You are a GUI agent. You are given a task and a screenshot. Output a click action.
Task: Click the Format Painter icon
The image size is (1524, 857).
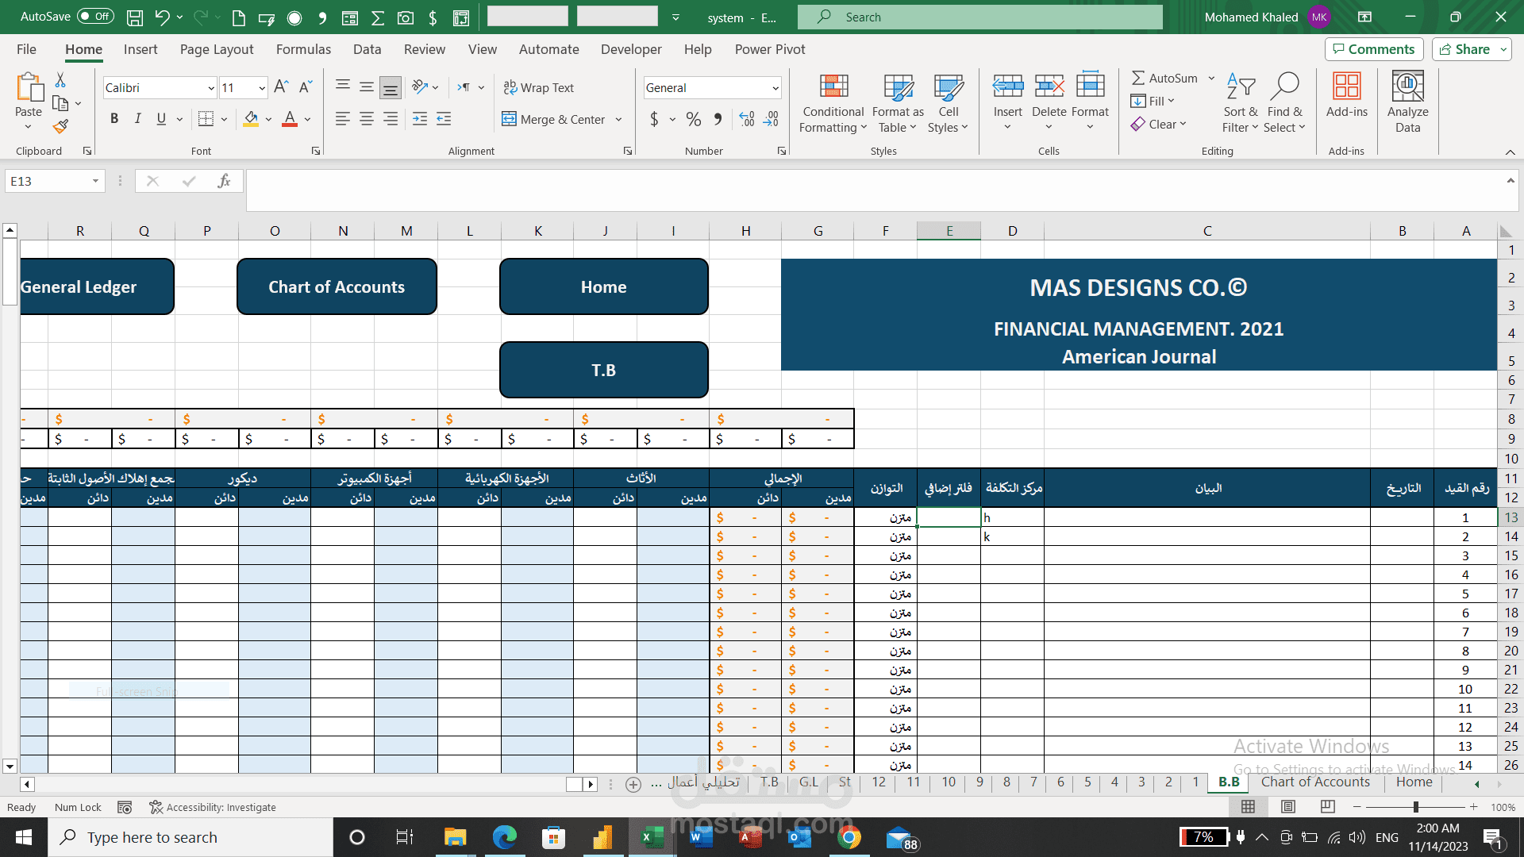pos(60,126)
